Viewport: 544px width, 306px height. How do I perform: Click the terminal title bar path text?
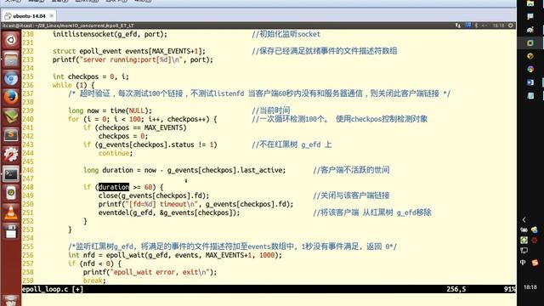[x=68, y=25]
